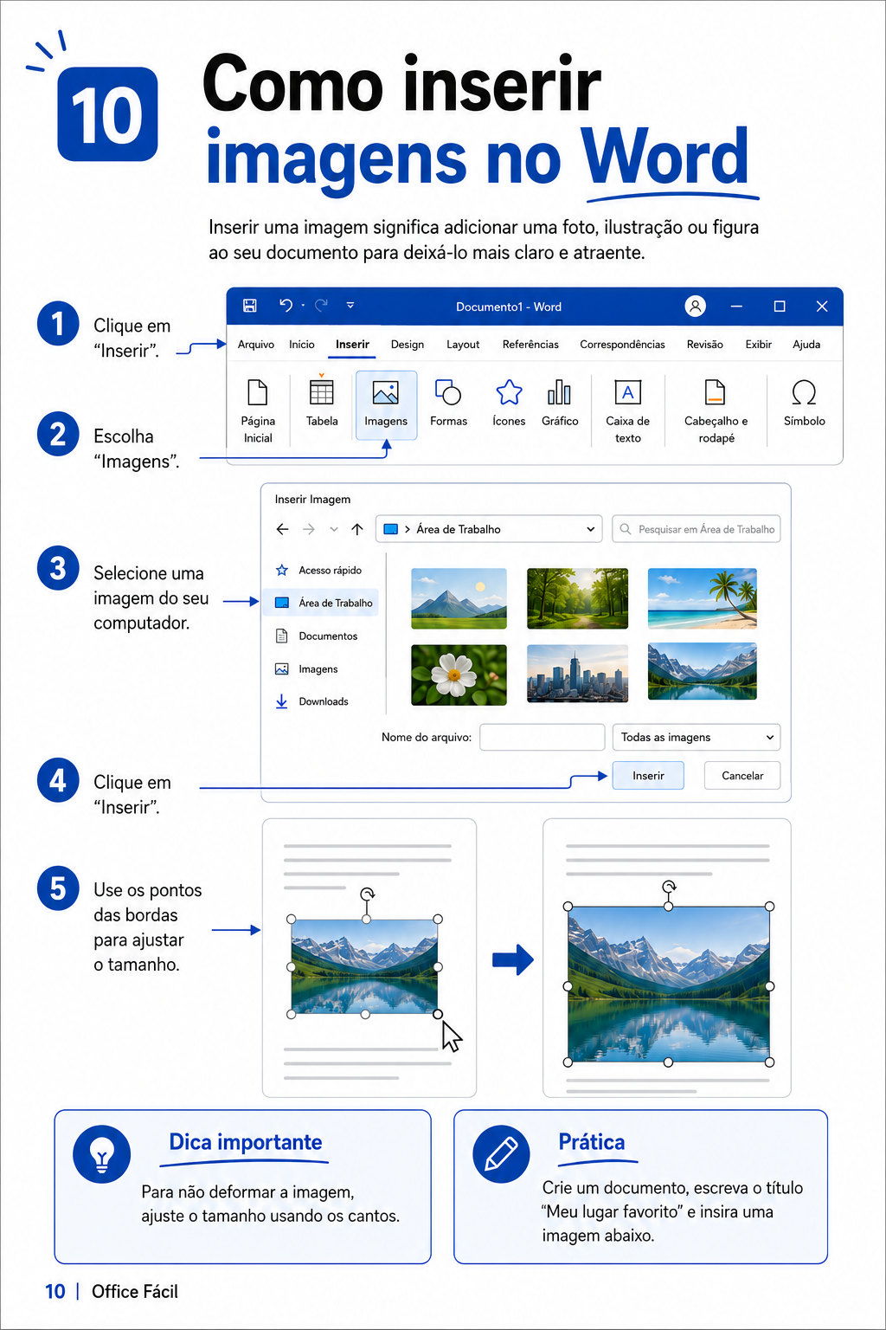Open the Correspondências tab
This screenshot has height=1330, width=886.
[622, 345]
